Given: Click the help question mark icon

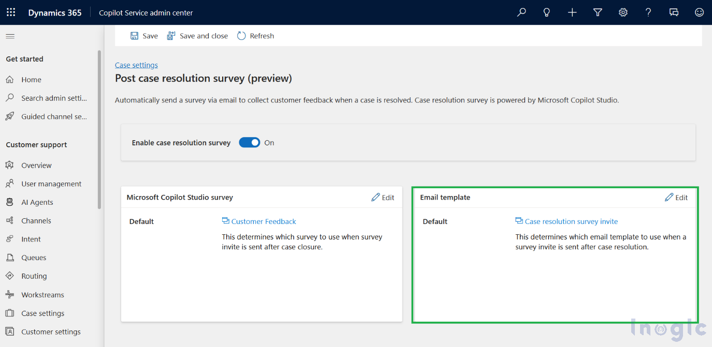Looking at the screenshot, I should click(648, 12).
